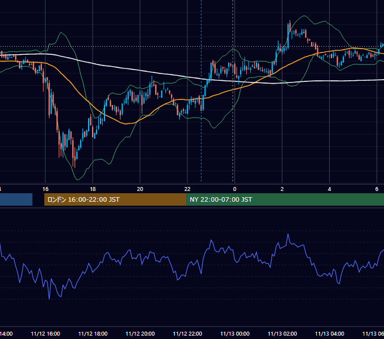The width and height of the screenshot is (384, 339).
Task: Click the '22' hour label on price chart axis
Action: click(x=187, y=189)
